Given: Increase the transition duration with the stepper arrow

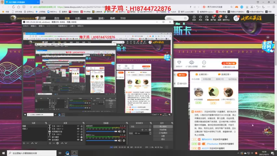Looking at the screenshot, I should [150, 132].
